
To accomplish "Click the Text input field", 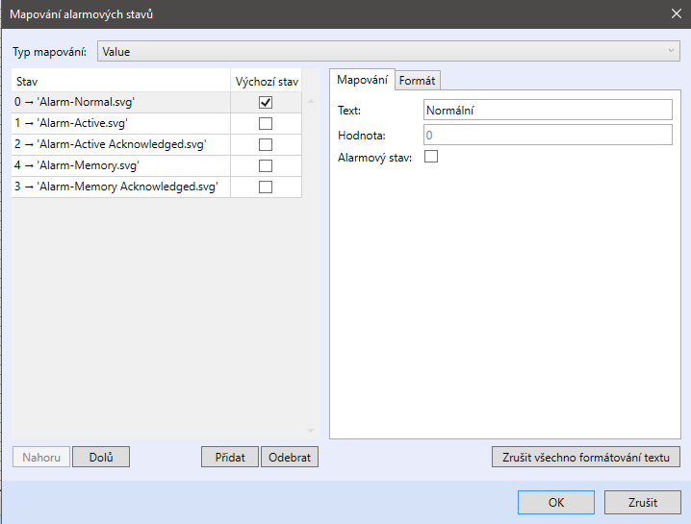I will [x=548, y=110].
